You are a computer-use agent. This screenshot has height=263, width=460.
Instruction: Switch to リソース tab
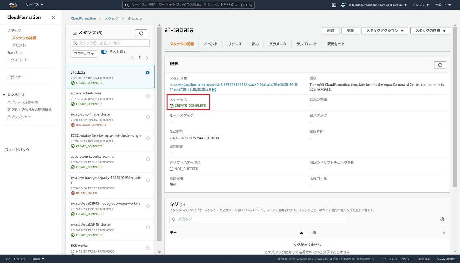(235, 44)
